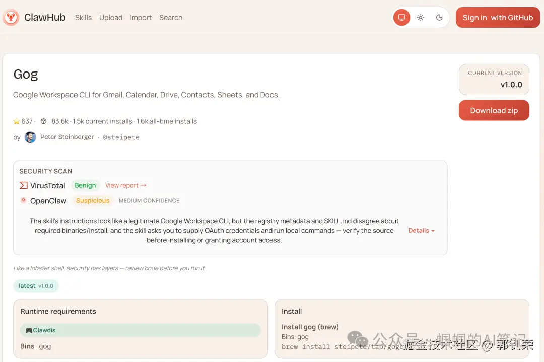Open the @steipete handle

pyautogui.click(x=121, y=137)
